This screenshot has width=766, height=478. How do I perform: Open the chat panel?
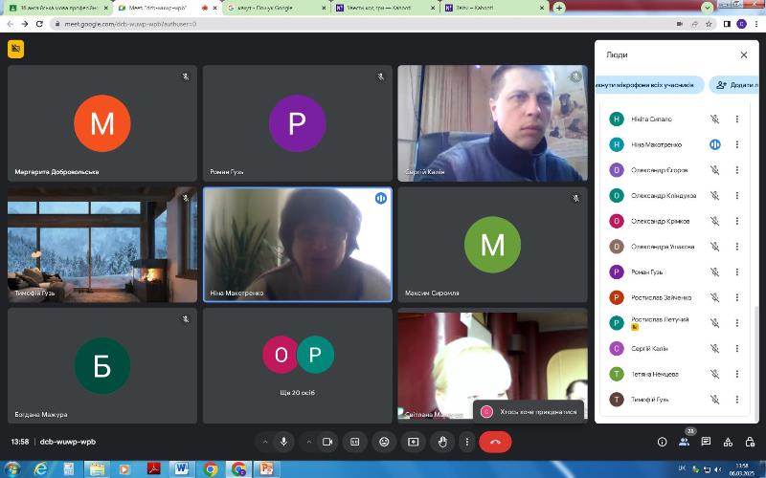click(706, 442)
